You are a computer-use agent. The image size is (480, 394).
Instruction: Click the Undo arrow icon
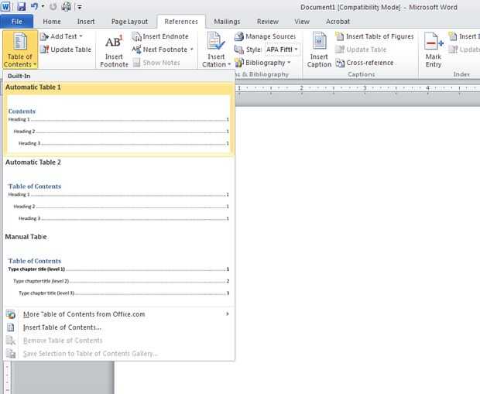[34, 6]
